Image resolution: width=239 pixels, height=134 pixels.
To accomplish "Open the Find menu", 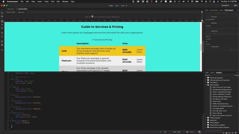I will pyautogui.click(x=53, y=1).
